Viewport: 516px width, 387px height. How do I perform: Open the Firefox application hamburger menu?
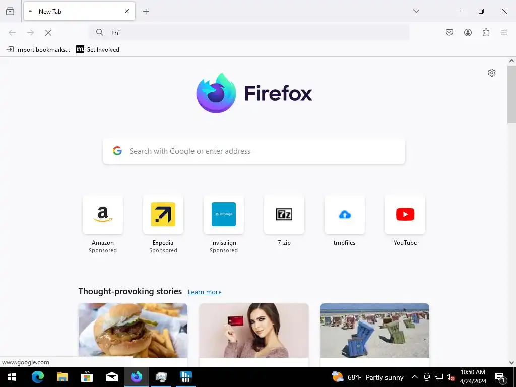[x=504, y=32]
